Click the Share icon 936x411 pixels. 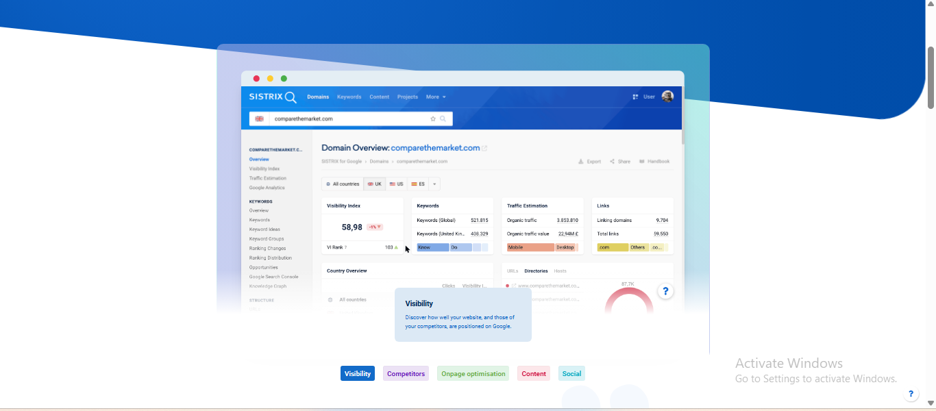pos(612,162)
